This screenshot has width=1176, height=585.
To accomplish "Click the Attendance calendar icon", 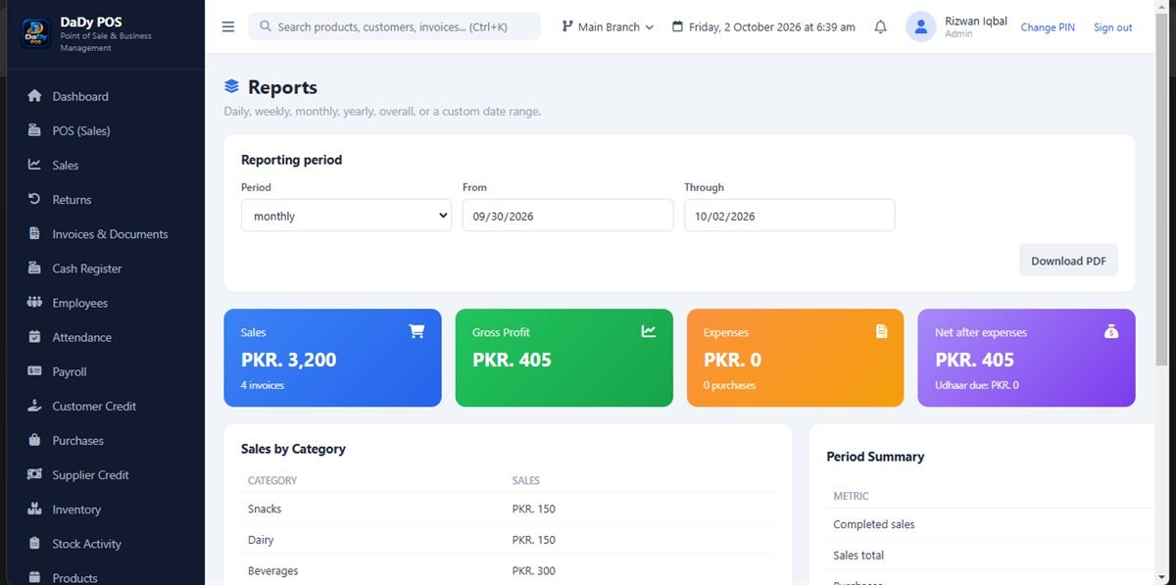I will click(35, 336).
